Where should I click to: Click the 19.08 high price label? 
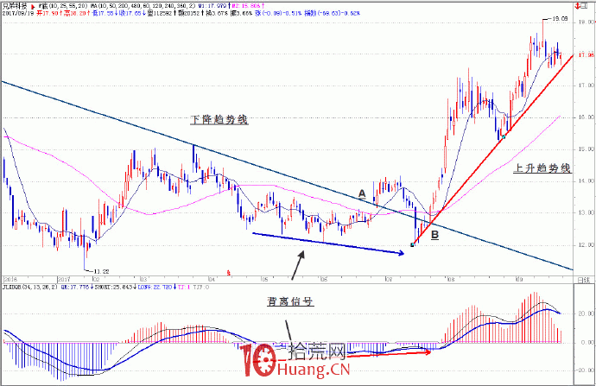pyautogui.click(x=561, y=18)
